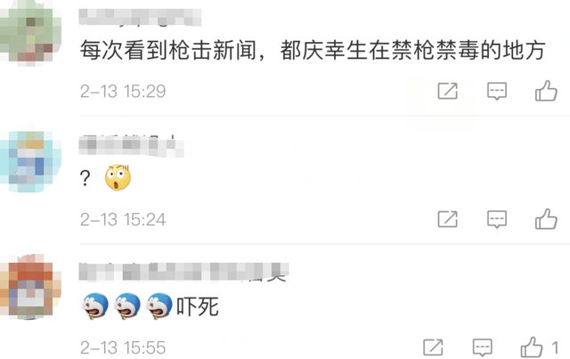Tap the shocked face emoji
This screenshot has height=359, width=570.
(118, 177)
